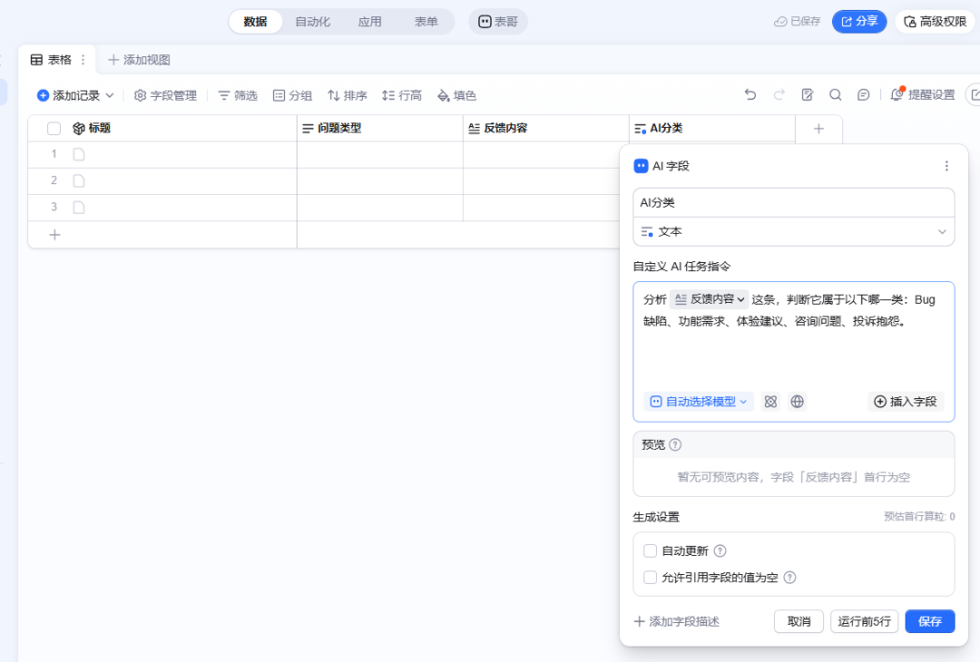This screenshot has height=662, width=980.
Task: Switch to the 表单 tab
Action: point(426,22)
